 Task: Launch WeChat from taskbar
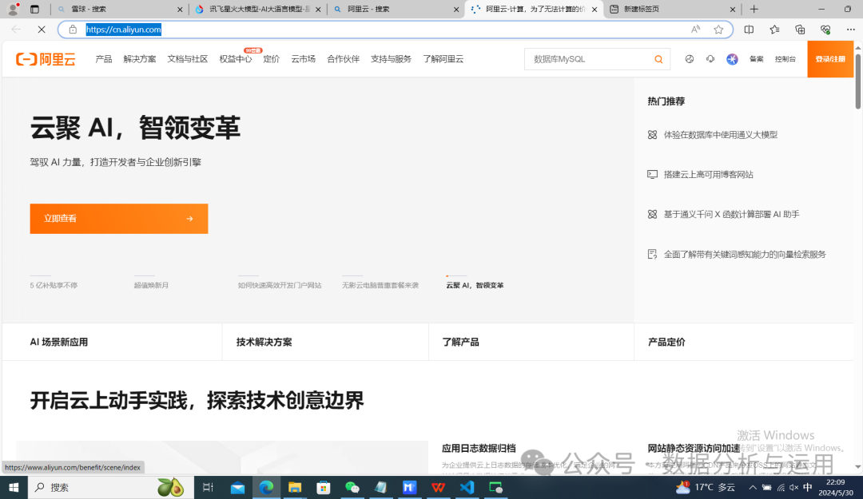pos(352,488)
